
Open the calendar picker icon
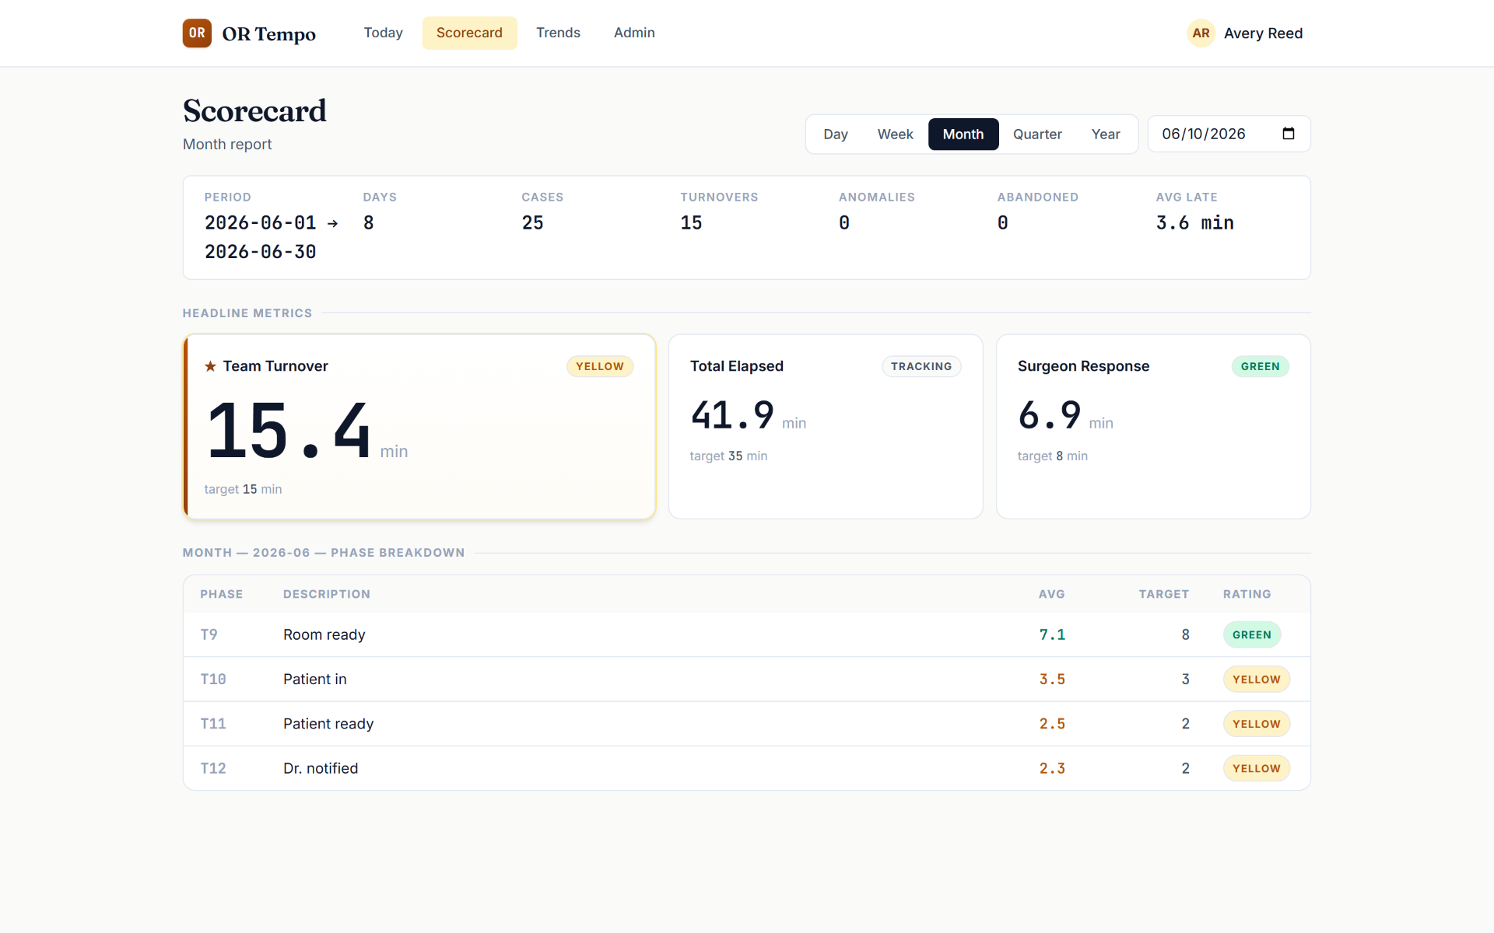(1289, 134)
